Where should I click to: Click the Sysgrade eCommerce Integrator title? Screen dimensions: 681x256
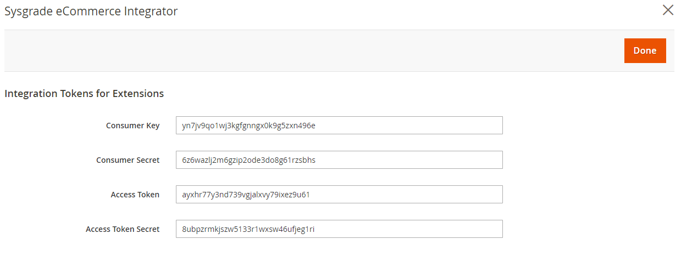(91, 11)
